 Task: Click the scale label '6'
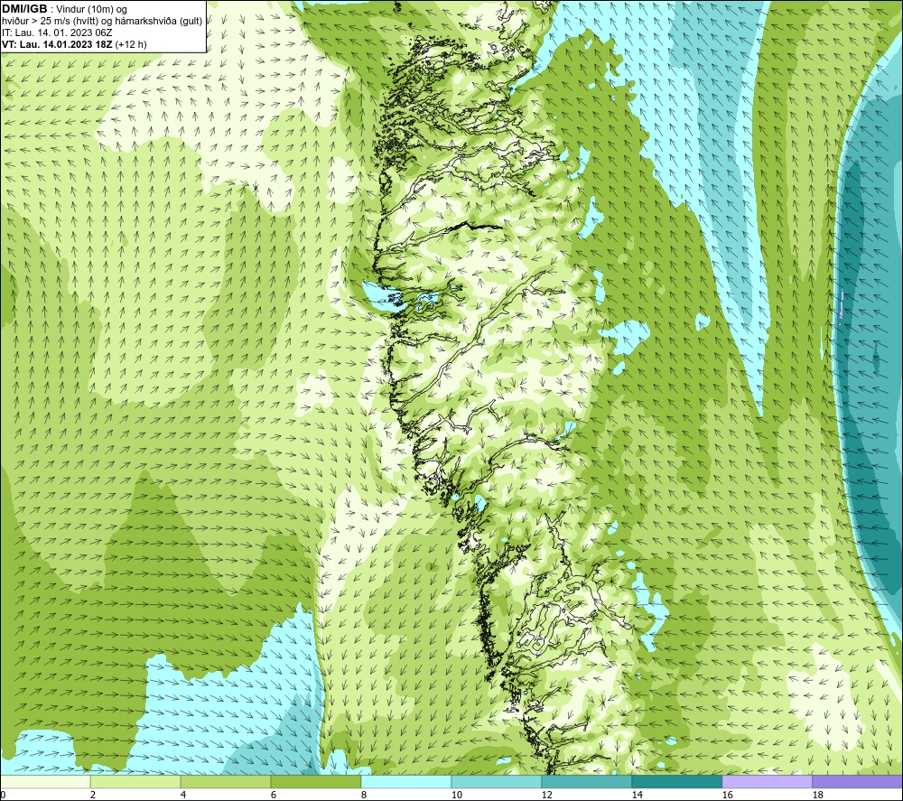point(274,796)
